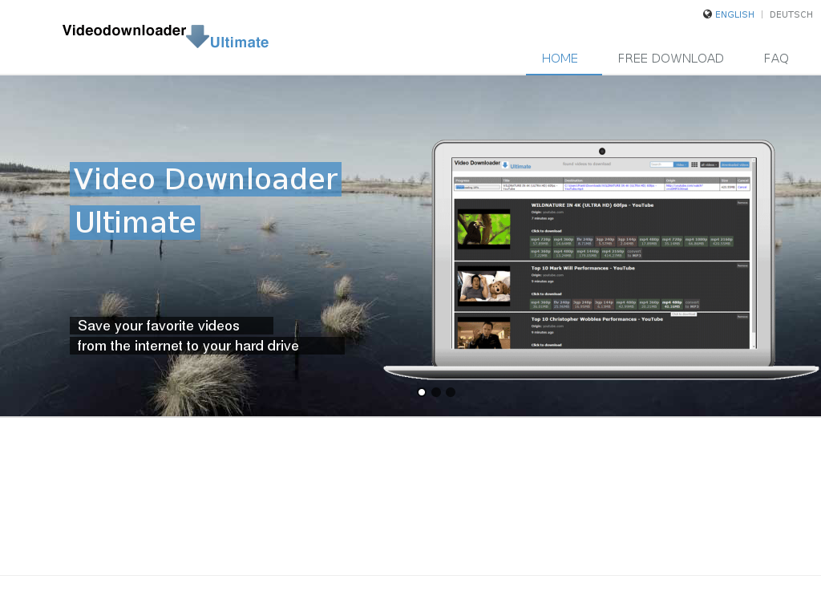
Task: Click the 'Video Downloader' hero heading
Action: (x=205, y=180)
